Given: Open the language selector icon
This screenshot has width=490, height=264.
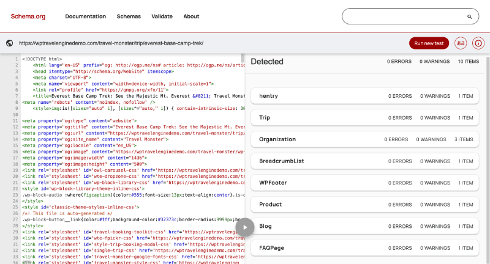Looking at the screenshot, I should [461, 43].
